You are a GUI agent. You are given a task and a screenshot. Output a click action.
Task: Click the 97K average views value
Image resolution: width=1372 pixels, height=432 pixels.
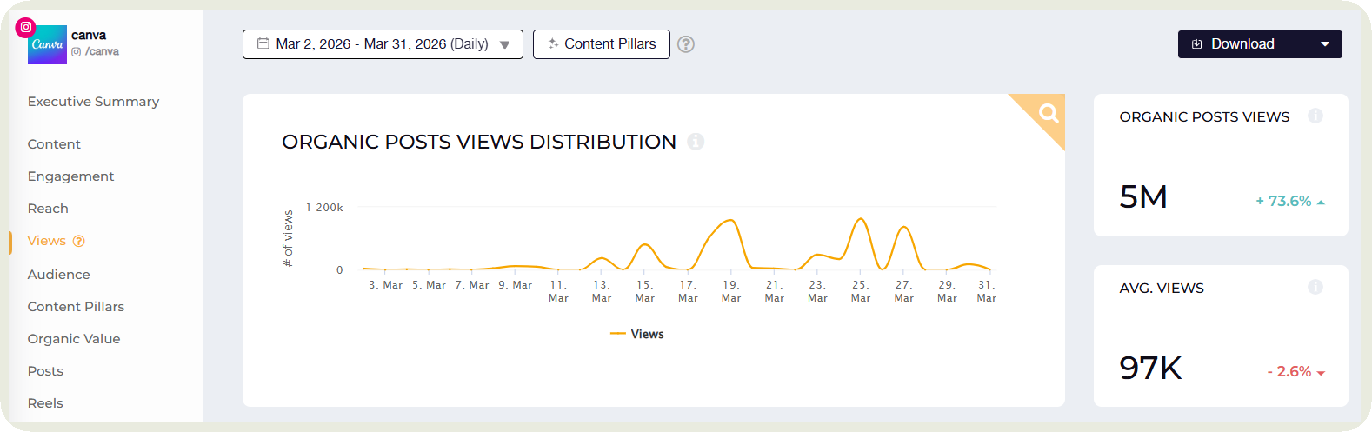click(x=1150, y=369)
